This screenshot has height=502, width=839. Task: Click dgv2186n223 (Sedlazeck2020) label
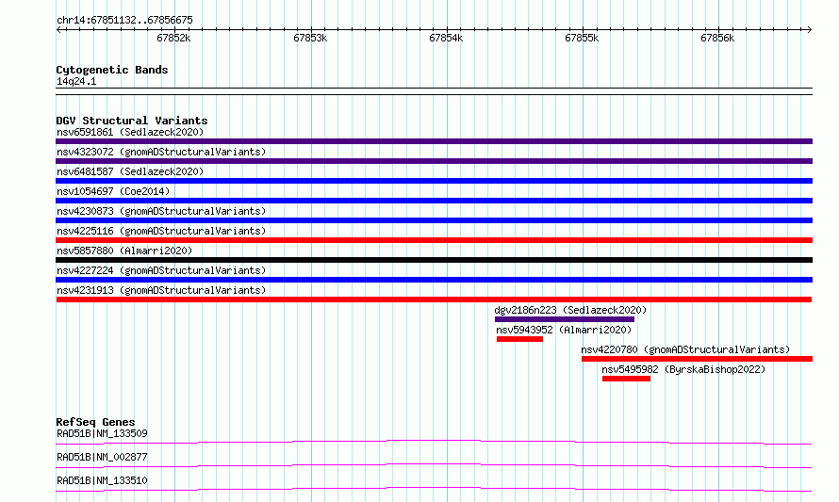[x=570, y=310]
